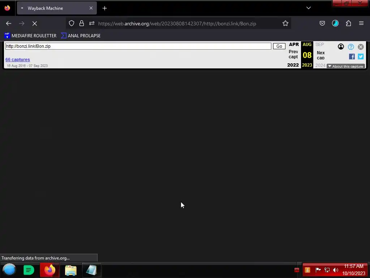Open the Firefox application menu
The width and height of the screenshot is (370, 278).
[x=361, y=23]
